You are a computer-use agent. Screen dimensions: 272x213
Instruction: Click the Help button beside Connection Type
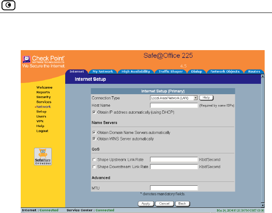tap(206, 98)
